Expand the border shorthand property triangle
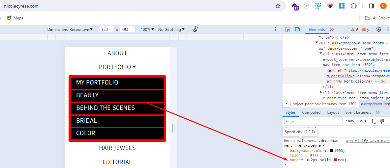The width and height of the screenshot is (390, 168). coord(309,160)
